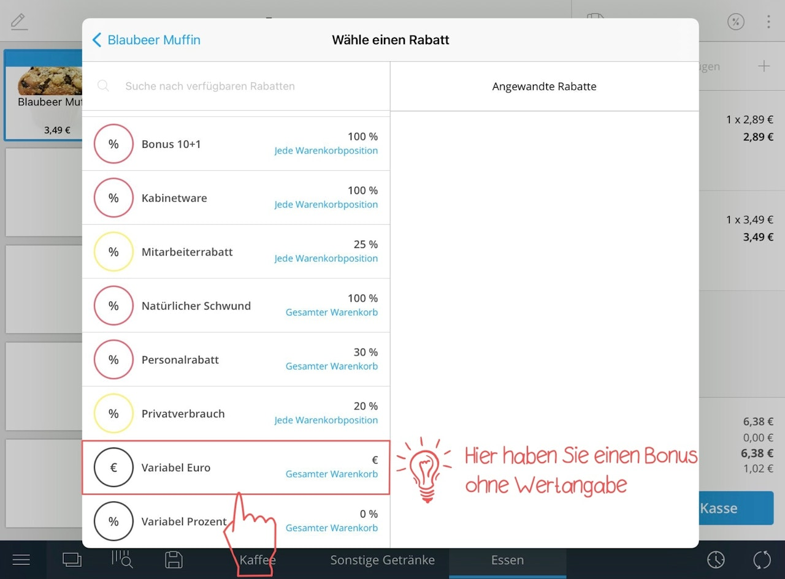Click 'Jede Warenkorbposition' under Mitarbeiterrabatt

click(x=326, y=259)
